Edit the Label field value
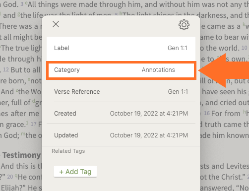249x191 pixels. 121,48
